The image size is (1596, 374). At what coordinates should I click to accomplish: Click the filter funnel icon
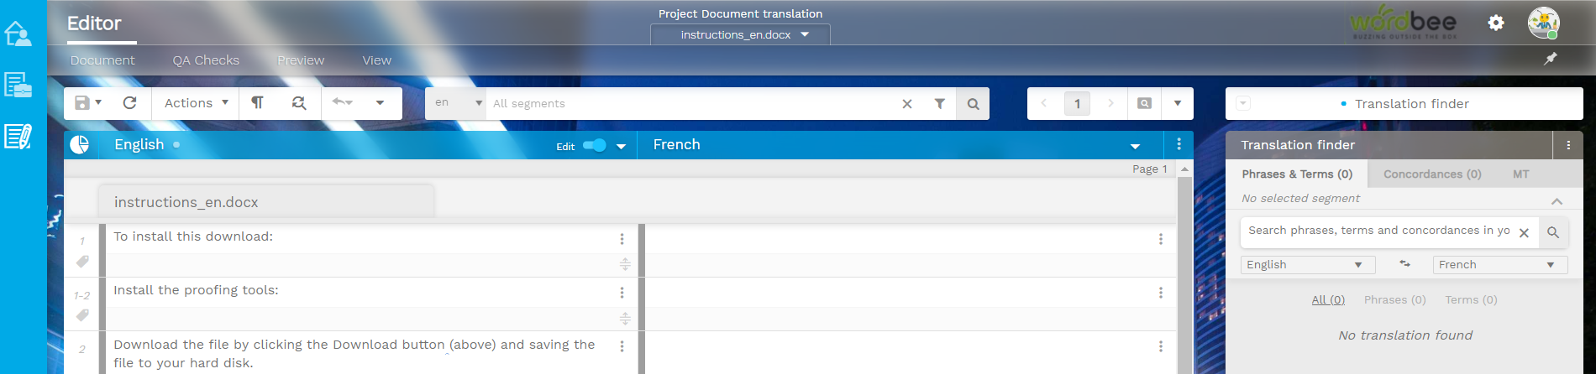click(940, 104)
